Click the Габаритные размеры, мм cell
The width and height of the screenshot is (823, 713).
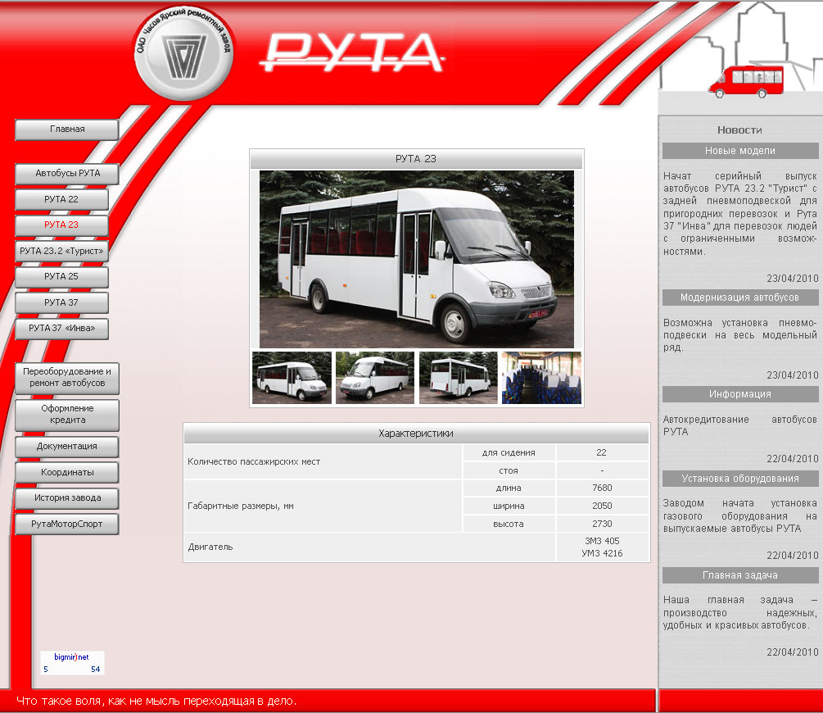323,506
